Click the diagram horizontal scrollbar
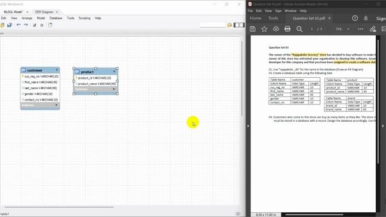Image resolution: width=386 pixels, height=217 pixels. pos(59,207)
